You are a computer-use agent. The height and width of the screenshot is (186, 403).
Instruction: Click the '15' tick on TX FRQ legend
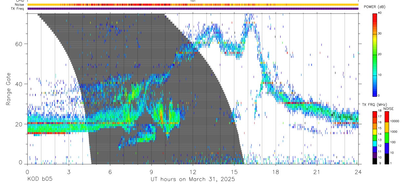tap(380, 128)
